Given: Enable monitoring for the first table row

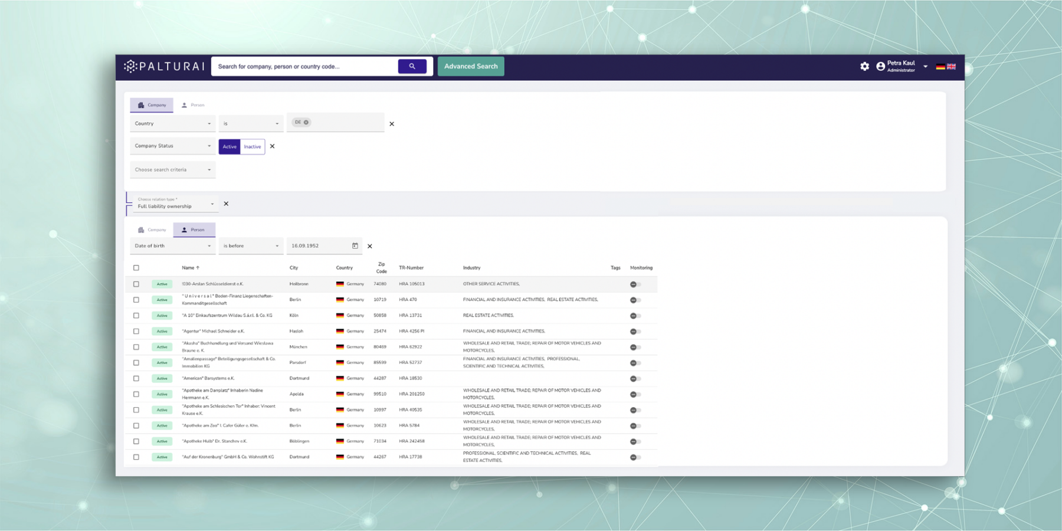Looking at the screenshot, I should (x=635, y=284).
